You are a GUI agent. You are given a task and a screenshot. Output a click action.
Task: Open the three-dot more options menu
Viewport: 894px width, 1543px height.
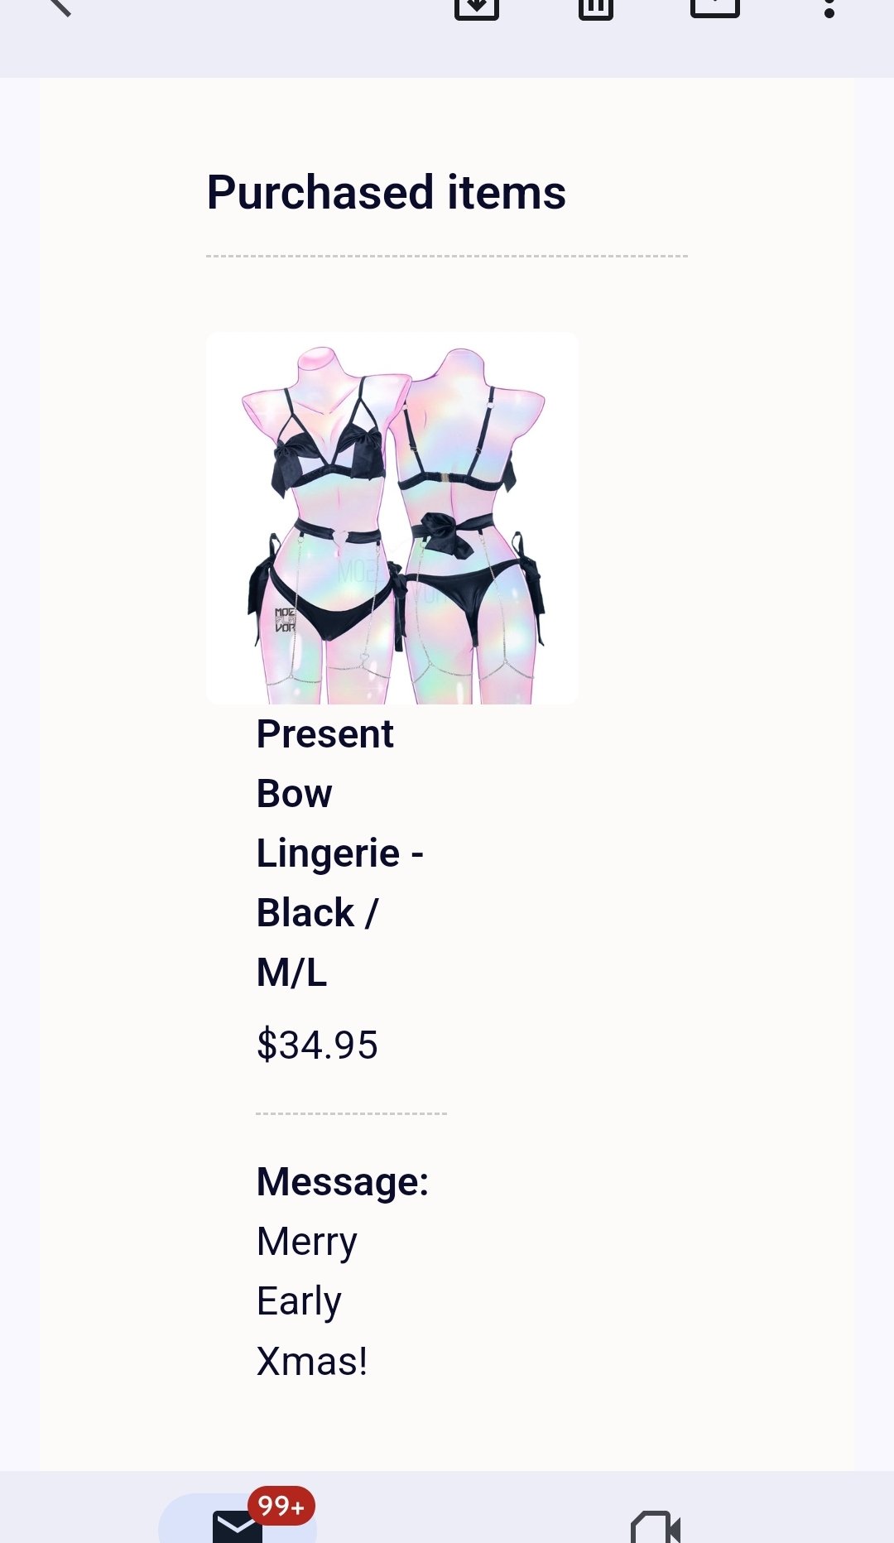click(x=829, y=8)
